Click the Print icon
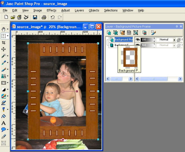This screenshot has height=152, width=185. (x=44, y=17)
